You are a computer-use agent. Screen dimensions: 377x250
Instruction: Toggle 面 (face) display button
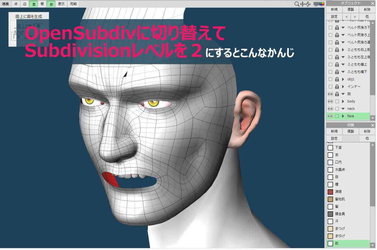coord(34,4)
